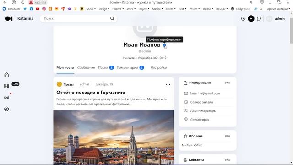Open the Munich cityscape post image
The width and height of the screenshot is (293, 165).
tap(114, 137)
